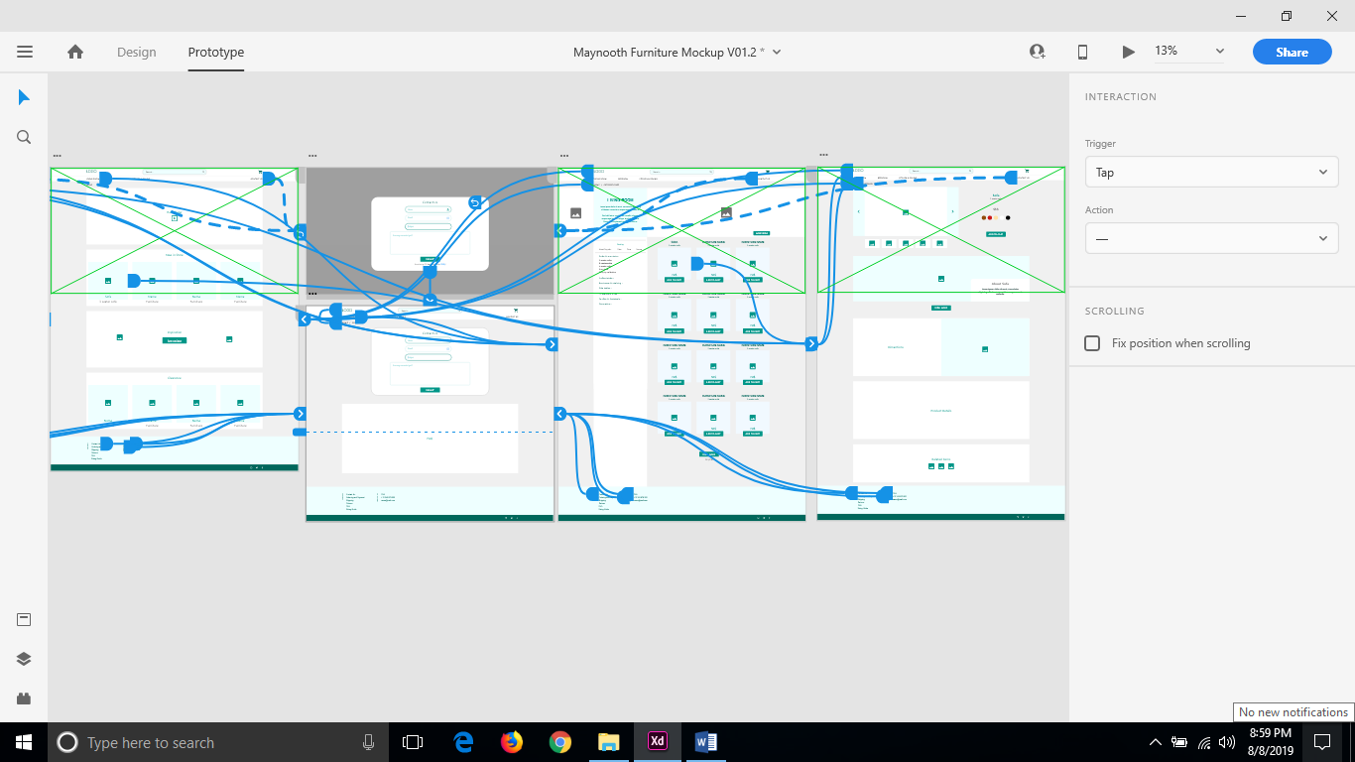Expand the Action dropdown
The image size is (1355, 762).
click(1211, 238)
